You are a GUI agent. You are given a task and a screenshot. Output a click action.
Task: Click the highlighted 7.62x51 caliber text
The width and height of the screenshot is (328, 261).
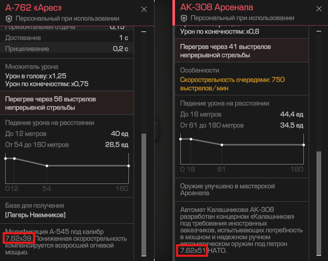tap(192, 252)
